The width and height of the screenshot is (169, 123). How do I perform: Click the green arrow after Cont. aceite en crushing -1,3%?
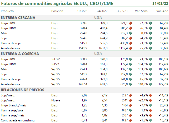pos(151,120)
